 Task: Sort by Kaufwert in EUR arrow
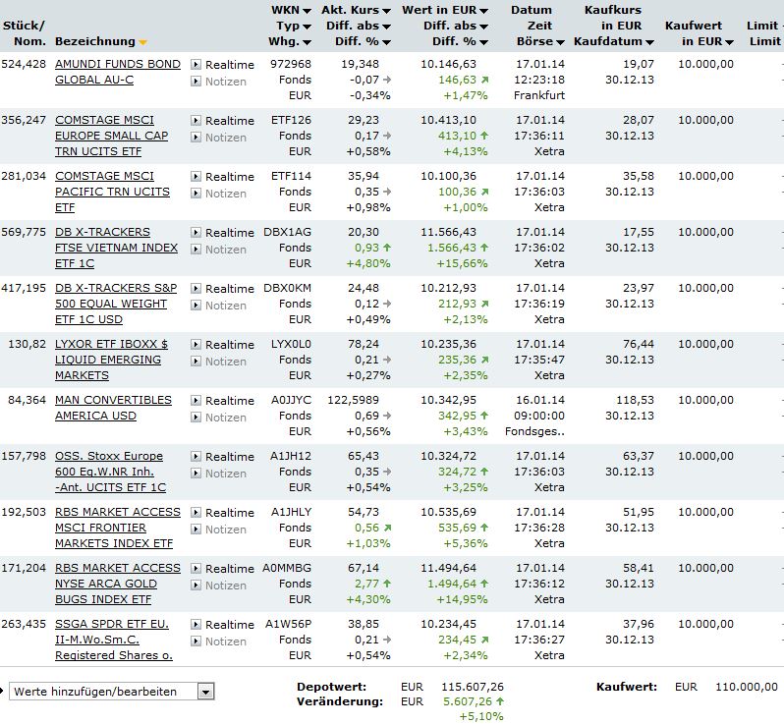point(729,43)
